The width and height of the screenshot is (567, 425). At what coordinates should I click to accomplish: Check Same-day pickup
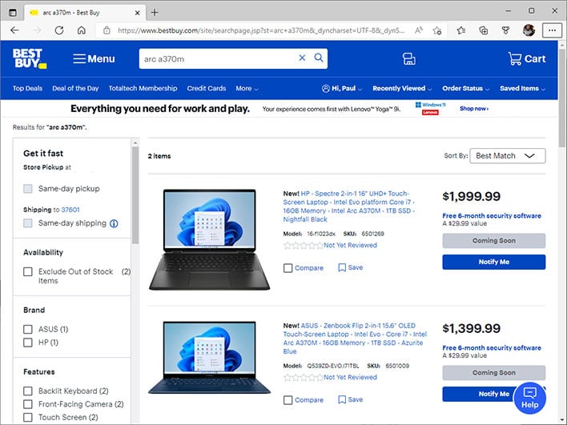pos(28,189)
